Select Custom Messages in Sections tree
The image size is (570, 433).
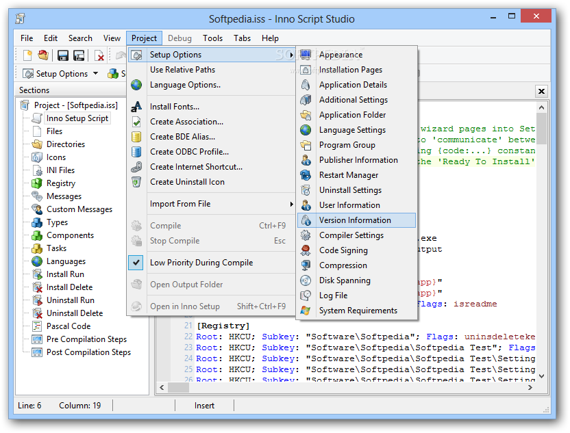[79, 209]
